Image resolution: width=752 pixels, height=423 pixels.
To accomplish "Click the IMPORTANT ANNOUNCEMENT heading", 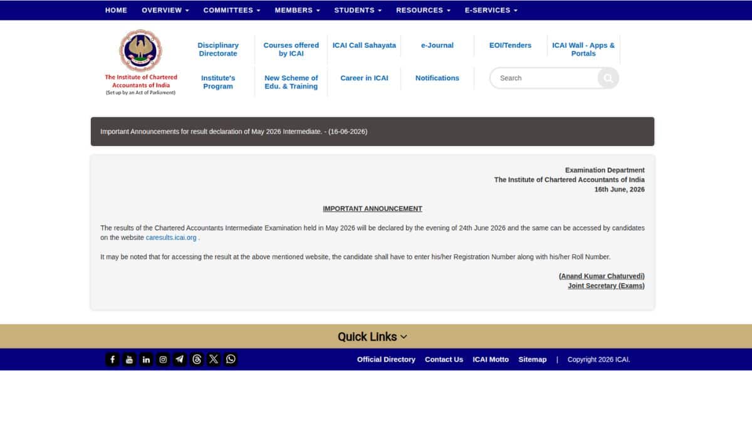I will click(x=372, y=209).
